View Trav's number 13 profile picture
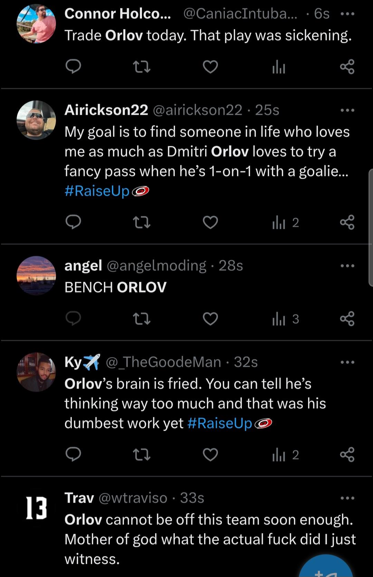Viewport: 373px width, 577px height. [36, 508]
